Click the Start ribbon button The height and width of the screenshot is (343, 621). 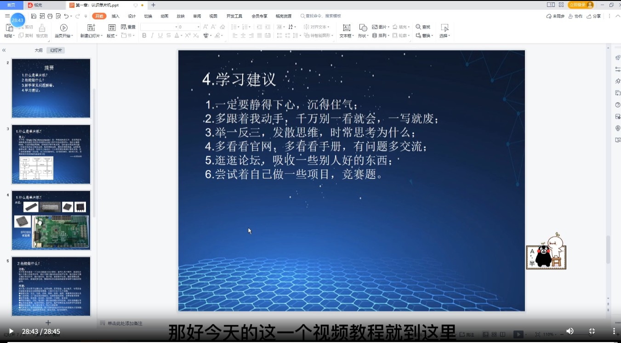coord(99,16)
